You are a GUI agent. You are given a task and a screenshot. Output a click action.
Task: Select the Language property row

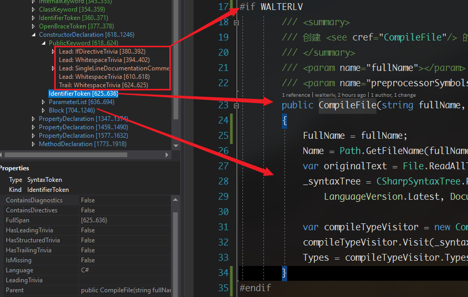pyautogui.click(x=87, y=270)
